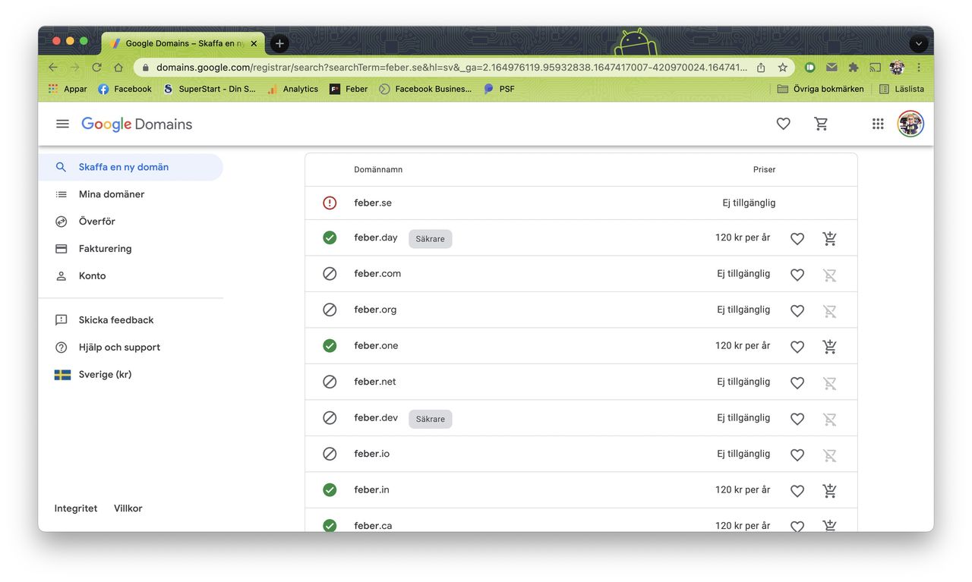972x582 pixels.
Task: Open Chrome's three-dot menu
Action: pos(919,68)
